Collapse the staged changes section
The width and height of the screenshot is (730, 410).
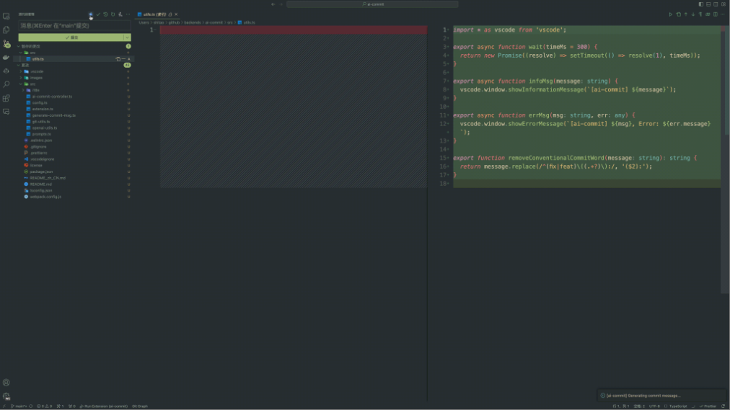coord(20,46)
